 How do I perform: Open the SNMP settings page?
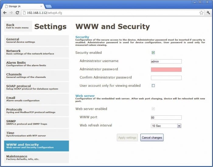tap(36, 122)
